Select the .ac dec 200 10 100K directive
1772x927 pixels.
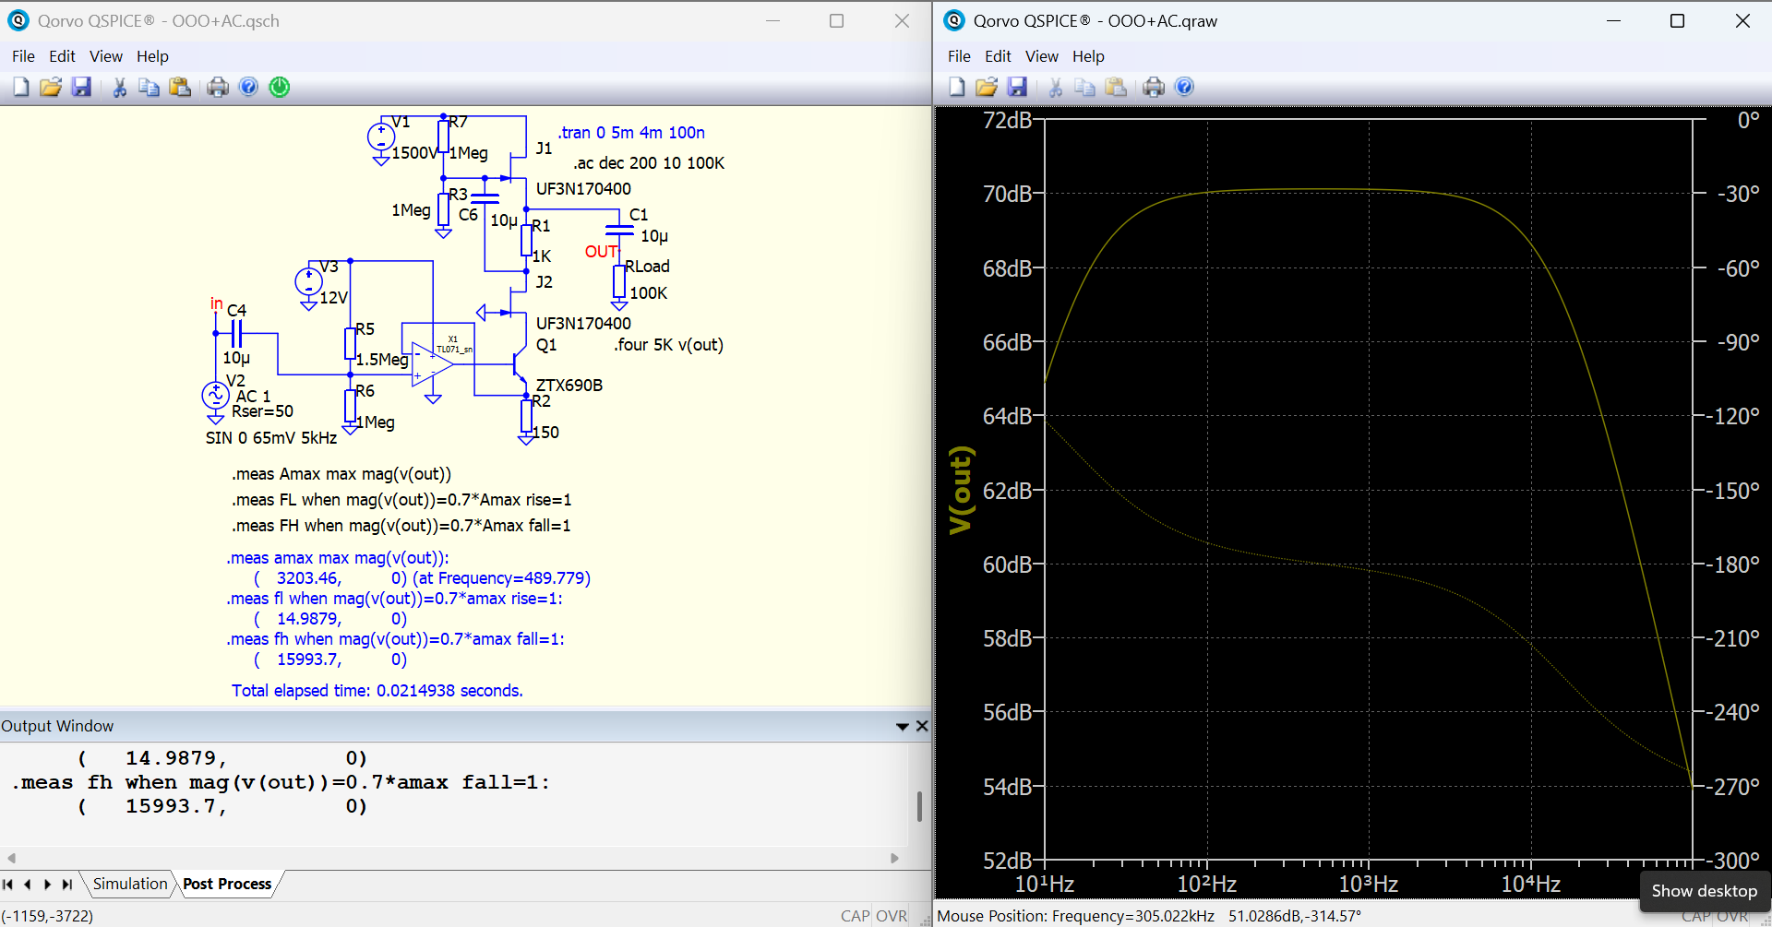click(648, 163)
